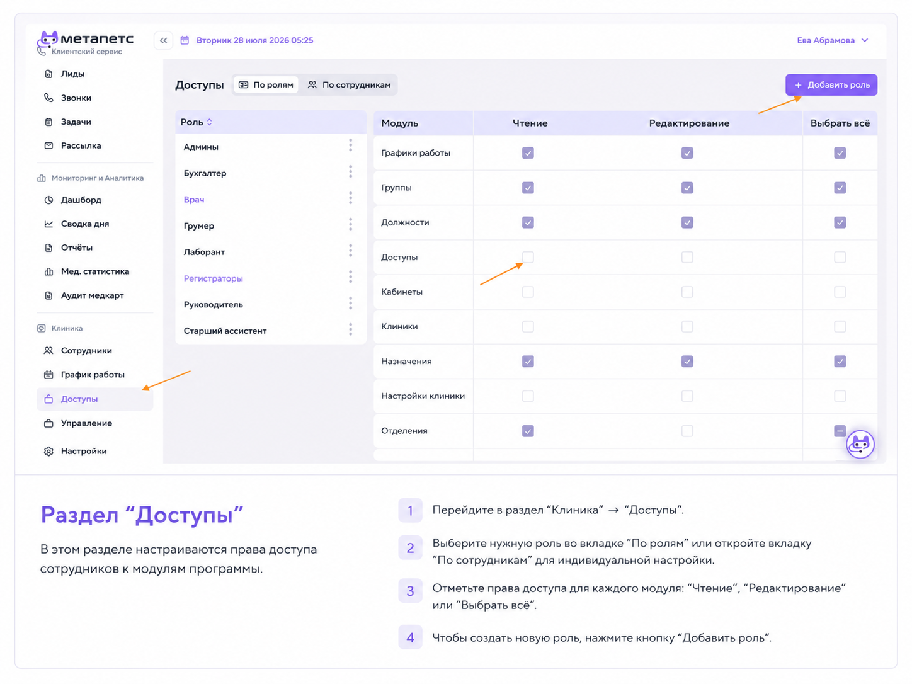The image size is (912, 684).
Task: Select the Бухгалтер role
Action: tap(205, 173)
